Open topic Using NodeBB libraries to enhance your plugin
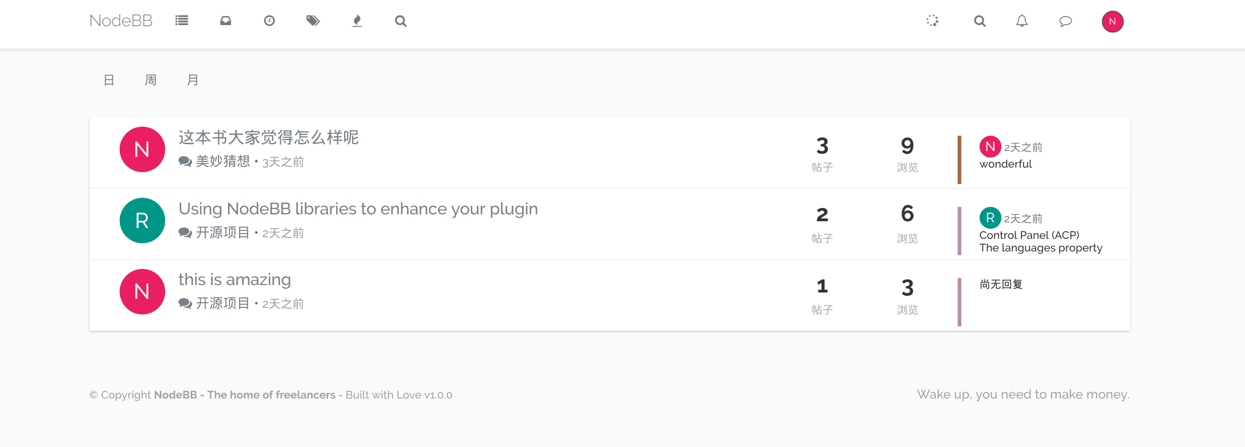The image size is (1245, 447). coord(358,209)
